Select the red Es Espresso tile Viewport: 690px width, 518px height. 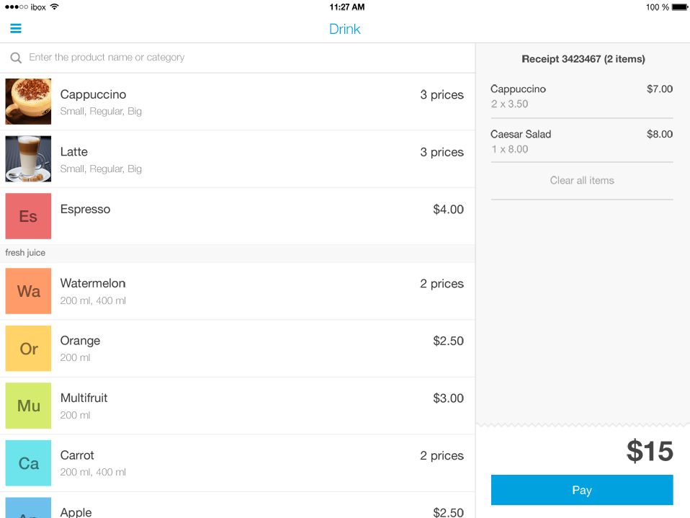pos(28,216)
